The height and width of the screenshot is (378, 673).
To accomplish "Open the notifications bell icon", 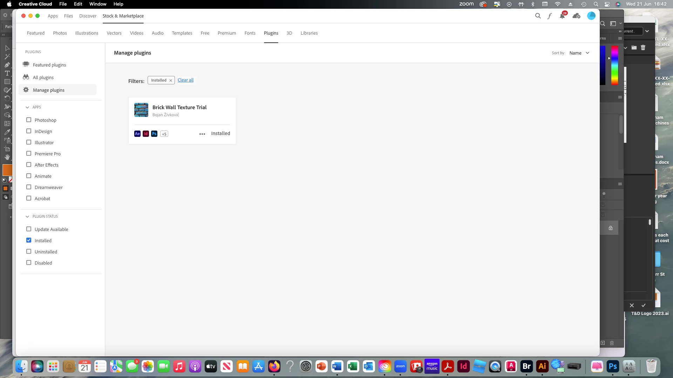I will tap(562, 16).
